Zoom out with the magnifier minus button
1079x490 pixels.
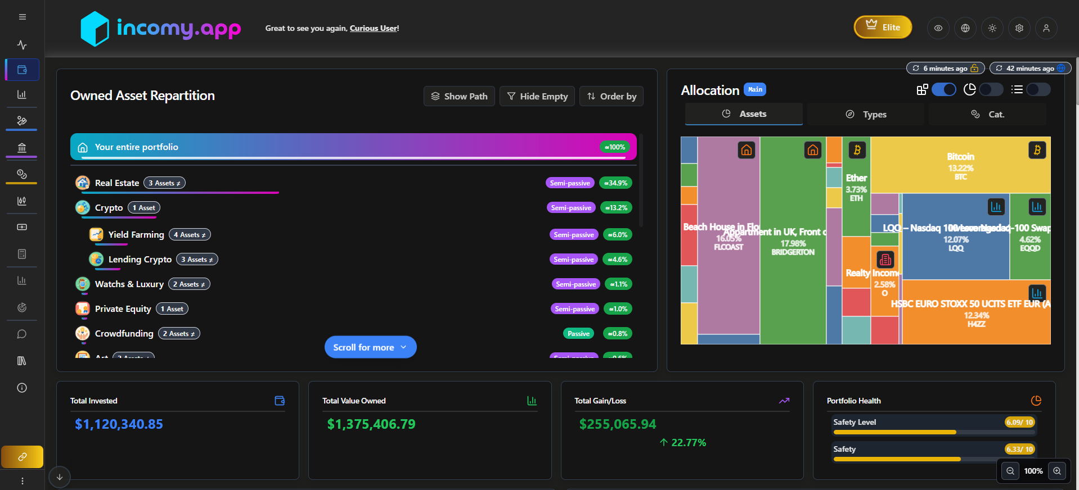coord(1010,471)
